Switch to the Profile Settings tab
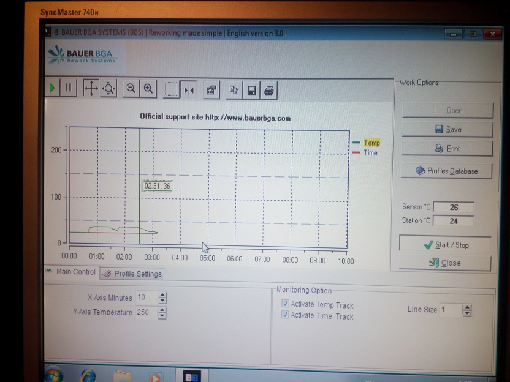 coord(133,274)
